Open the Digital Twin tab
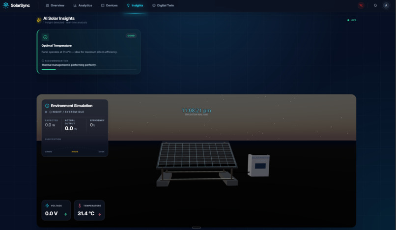 [x=163, y=5]
